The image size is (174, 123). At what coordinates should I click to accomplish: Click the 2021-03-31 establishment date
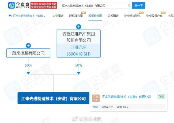[x=123, y=107]
